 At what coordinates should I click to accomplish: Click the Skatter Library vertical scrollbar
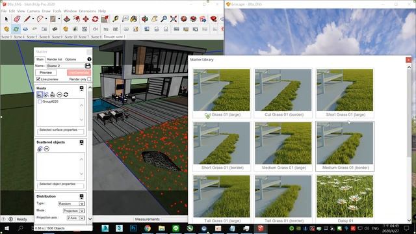(409, 114)
